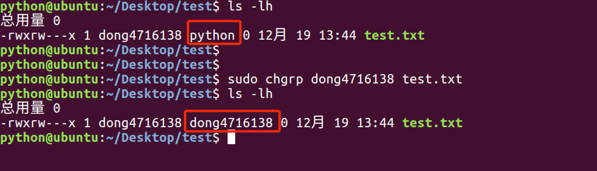Click the first '总用量 0' output line
597x171 pixels.
pyautogui.click(x=30, y=21)
